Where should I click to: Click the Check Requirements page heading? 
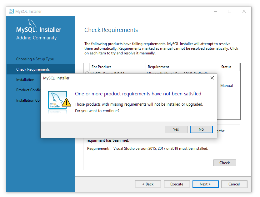point(111,30)
